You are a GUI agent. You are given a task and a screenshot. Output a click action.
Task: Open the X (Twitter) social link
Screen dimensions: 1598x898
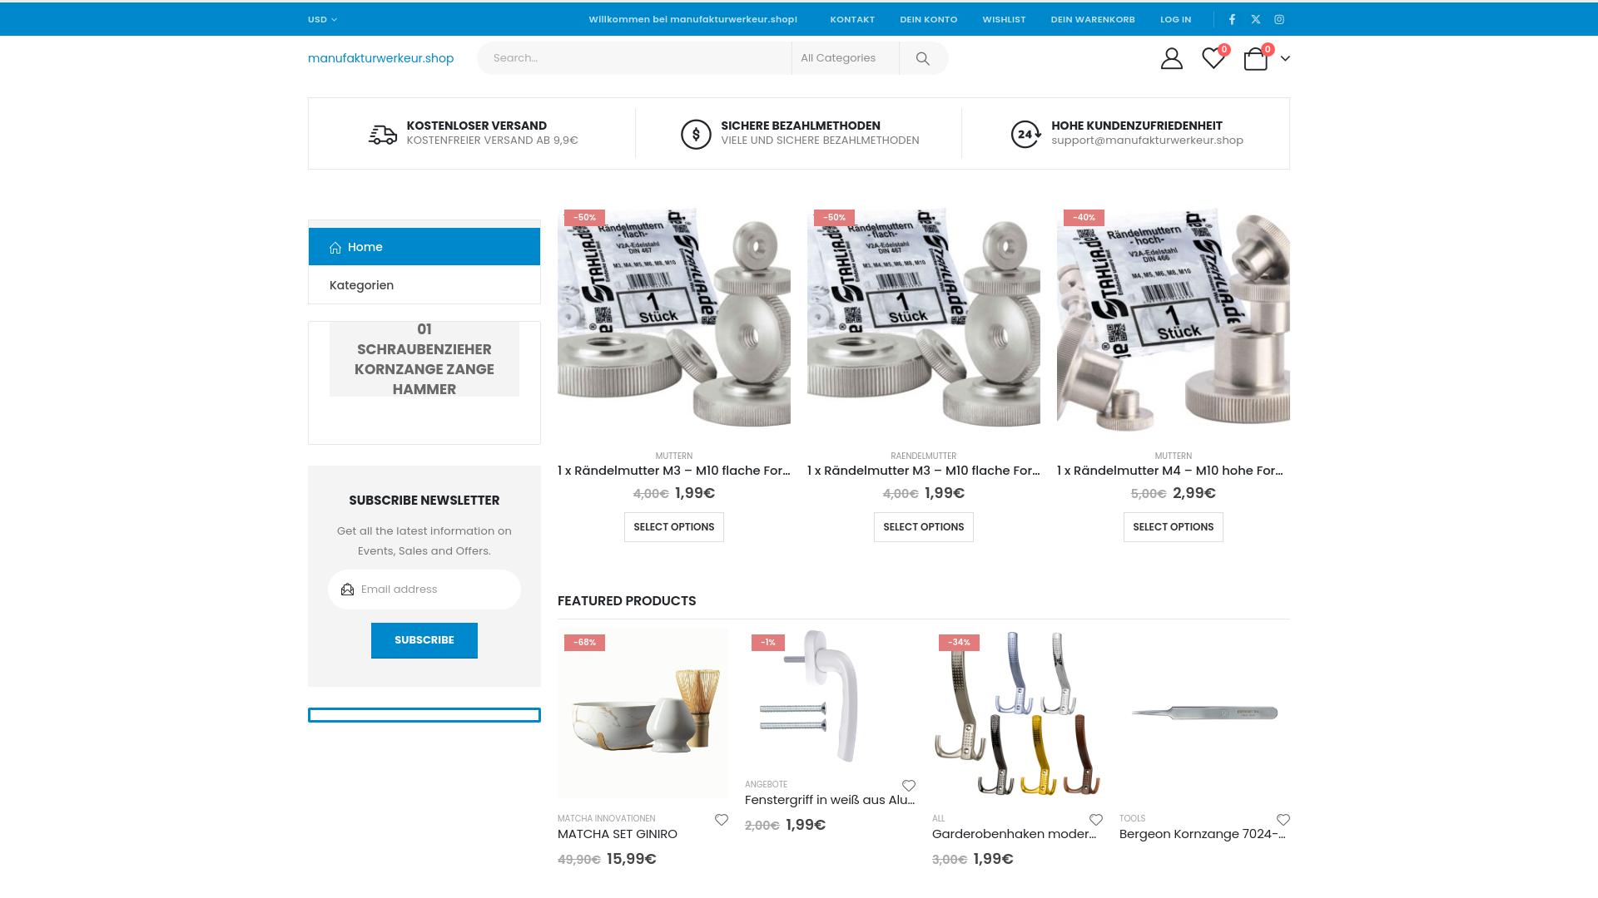point(1255,19)
